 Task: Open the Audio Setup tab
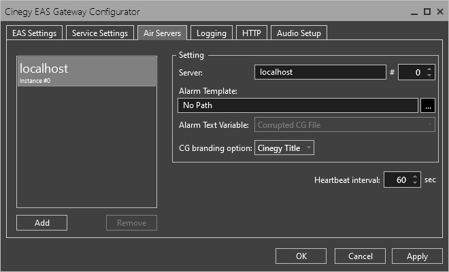pos(299,33)
